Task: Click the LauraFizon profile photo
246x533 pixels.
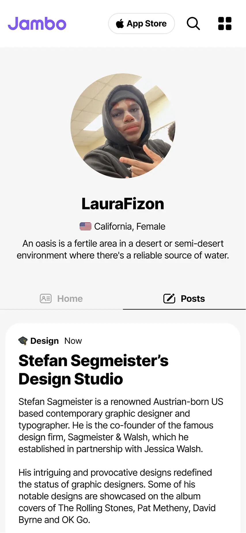Action: [123, 126]
